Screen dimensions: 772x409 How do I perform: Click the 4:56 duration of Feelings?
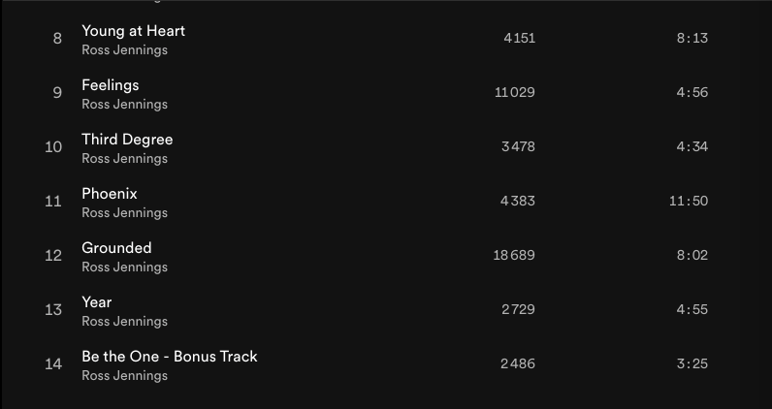692,93
